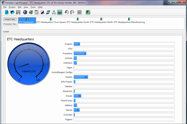Select the highlighted ETC Headquart... system item

pos(27,21)
